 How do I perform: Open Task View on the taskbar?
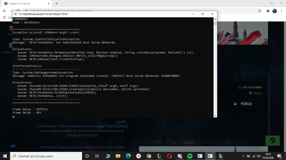click(97, 156)
